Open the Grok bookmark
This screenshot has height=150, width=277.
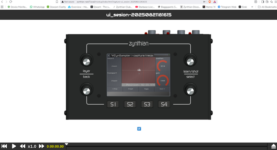(243, 7)
